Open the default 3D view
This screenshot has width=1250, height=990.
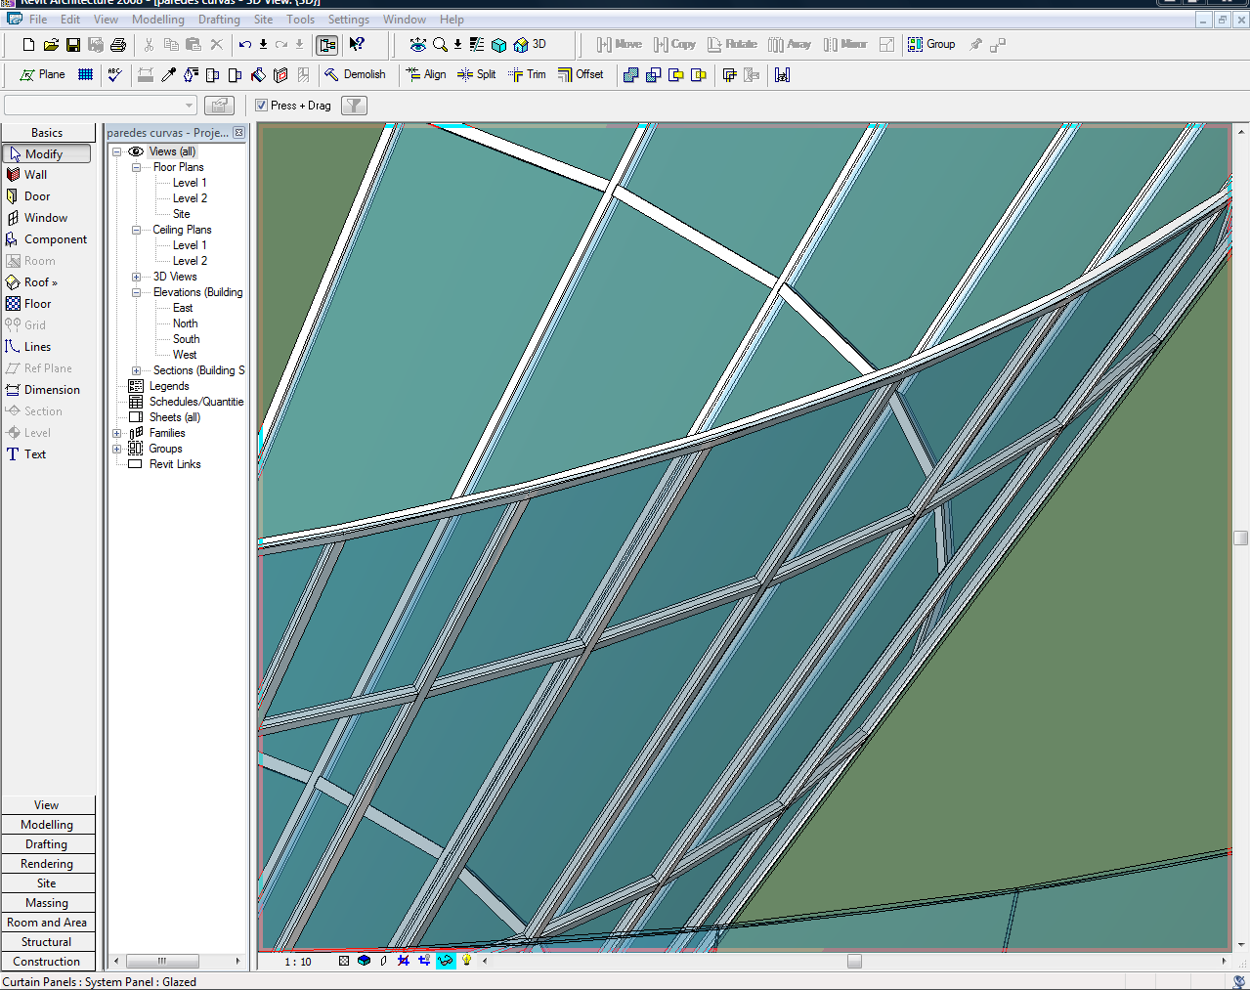point(530,44)
